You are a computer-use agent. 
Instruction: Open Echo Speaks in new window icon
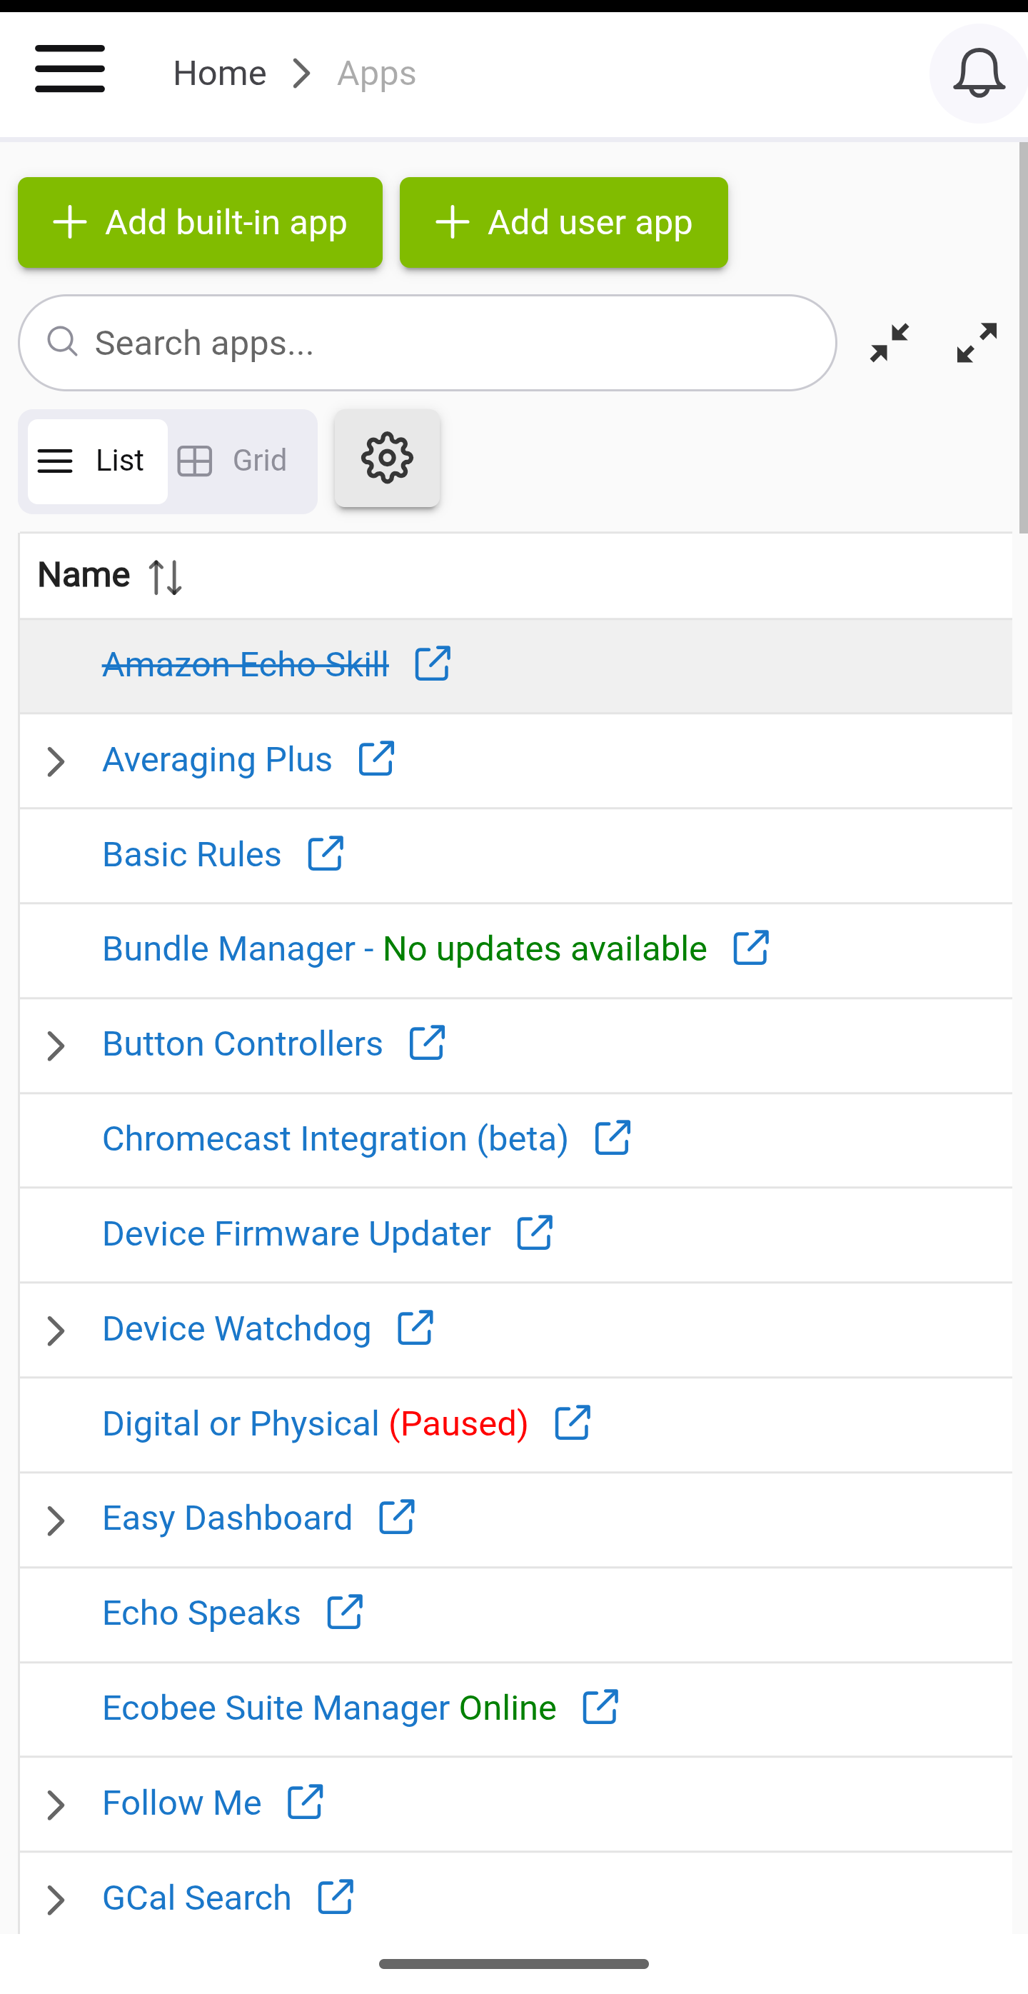345,1613
